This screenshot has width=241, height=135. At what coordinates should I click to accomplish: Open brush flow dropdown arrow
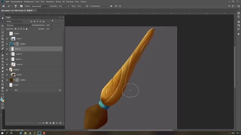coord(83,6)
